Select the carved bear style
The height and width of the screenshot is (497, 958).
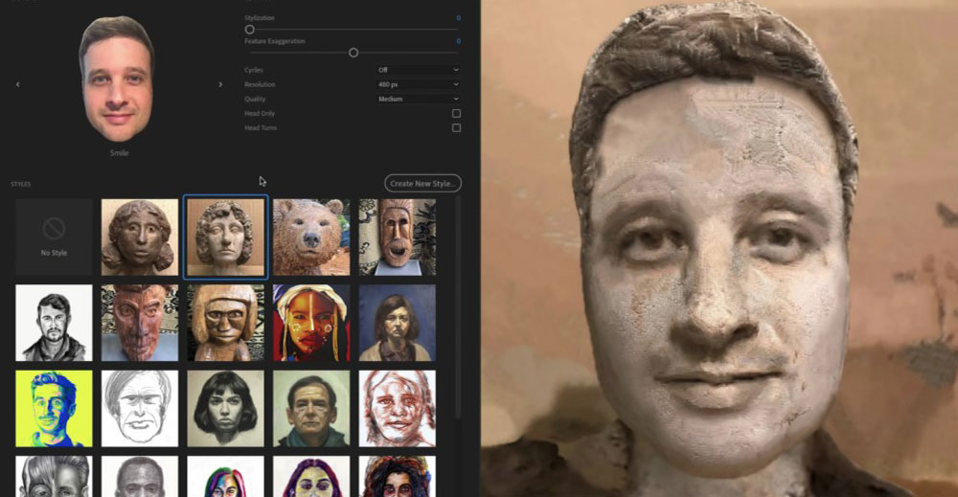coord(311,237)
